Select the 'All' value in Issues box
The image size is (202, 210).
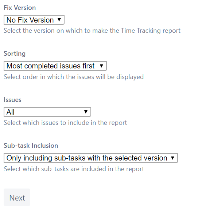10,112
